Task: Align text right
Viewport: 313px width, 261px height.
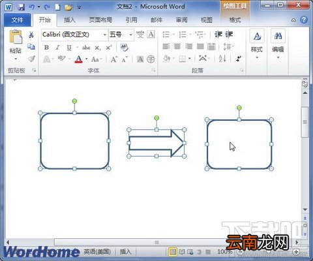Action: click(188, 46)
